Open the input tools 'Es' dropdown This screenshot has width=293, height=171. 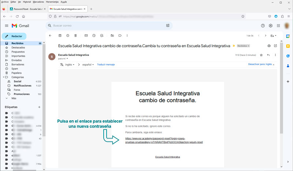pos(273,36)
